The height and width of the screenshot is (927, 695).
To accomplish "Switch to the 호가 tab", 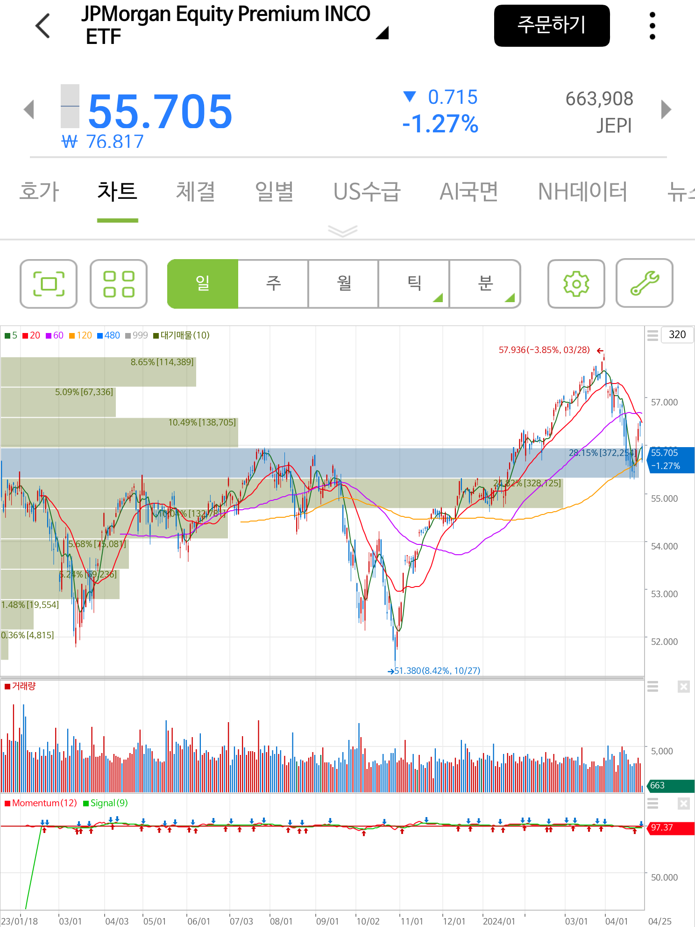I will [39, 192].
